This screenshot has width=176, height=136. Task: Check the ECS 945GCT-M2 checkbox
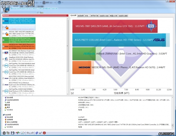(x=3, y=53)
